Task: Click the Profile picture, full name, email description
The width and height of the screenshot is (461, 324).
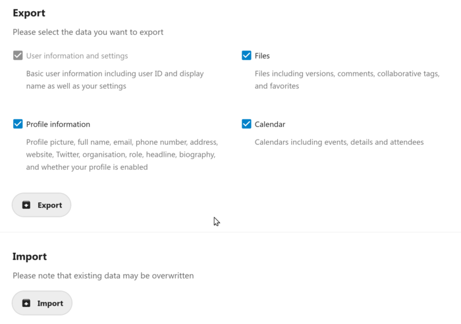Action: pos(122,155)
